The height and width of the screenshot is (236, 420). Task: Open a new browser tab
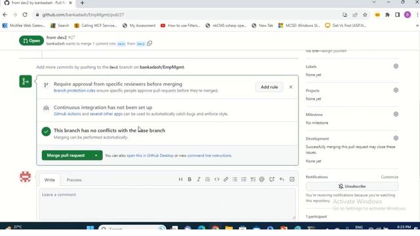click(x=82, y=3)
